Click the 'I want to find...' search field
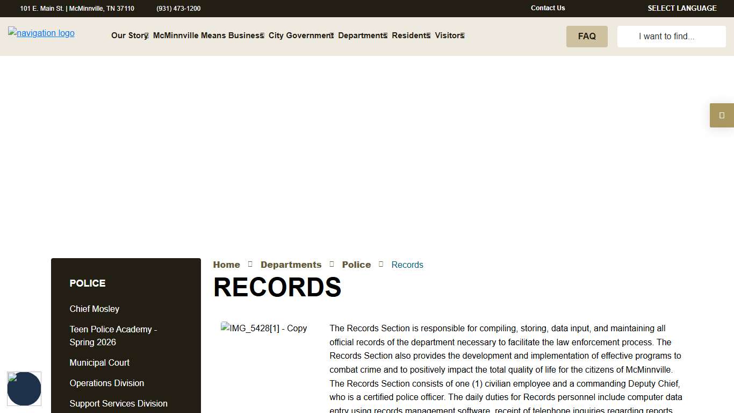734x413 pixels. tap(671, 36)
